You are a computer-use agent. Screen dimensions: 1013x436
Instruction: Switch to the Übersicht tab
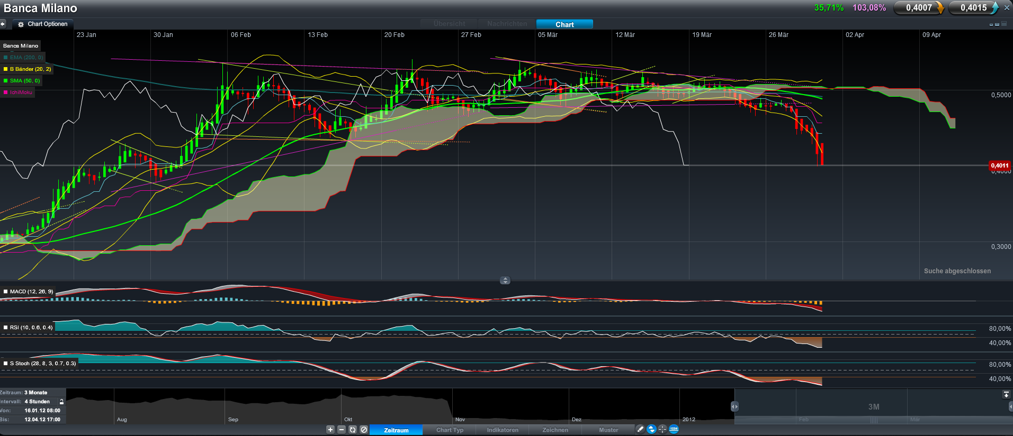(x=449, y=24)
